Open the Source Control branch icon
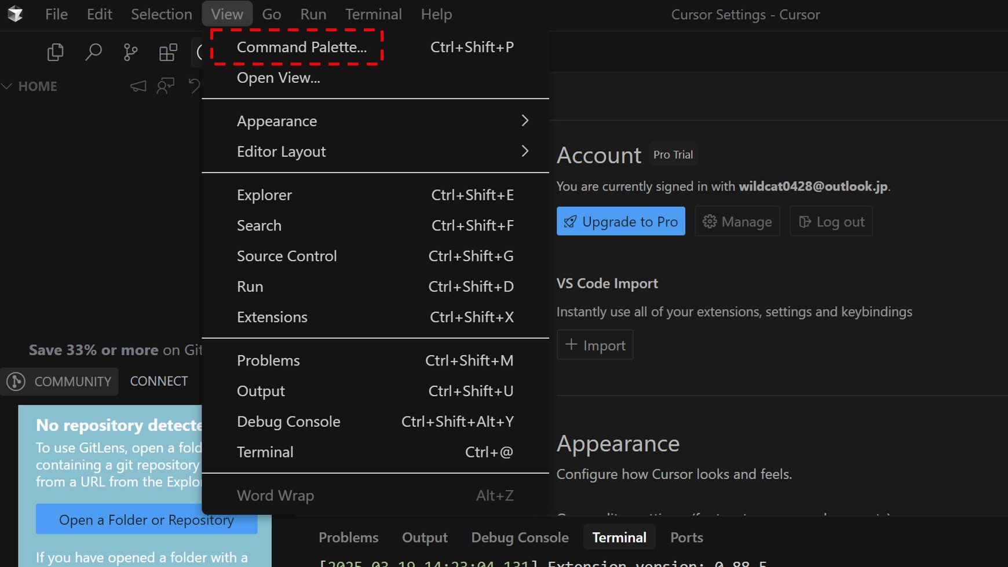1008x567 pixels. coord(131,52)
